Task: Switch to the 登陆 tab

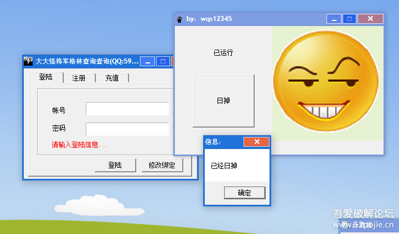Action: pos(46,77)
